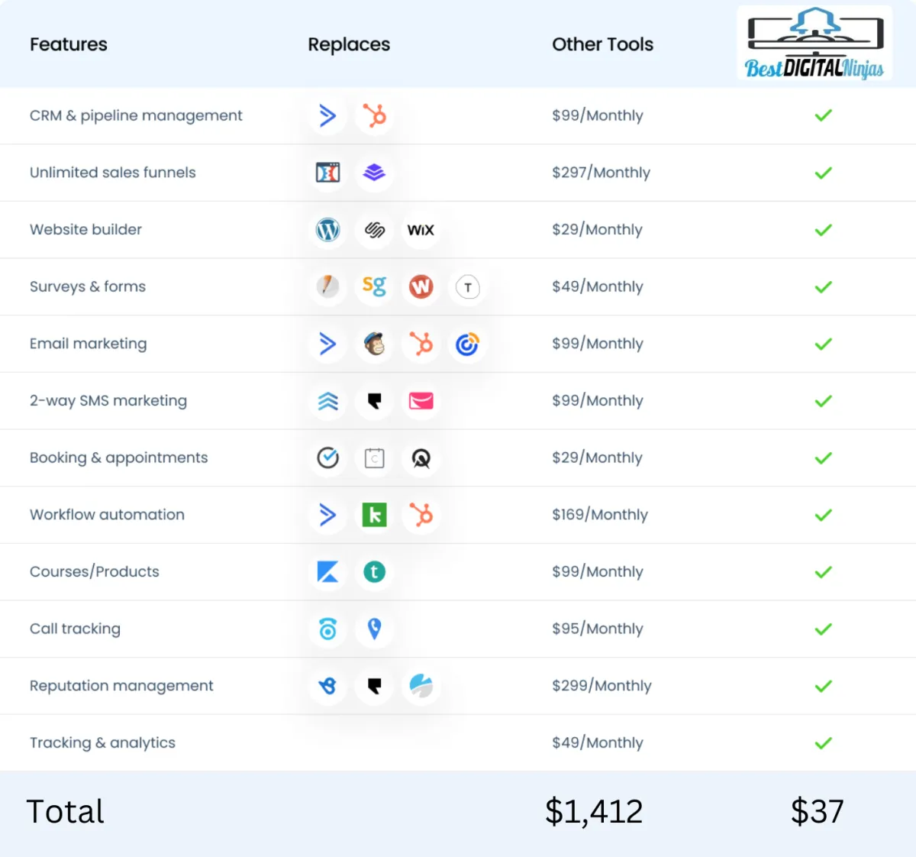
Task: Click the circled 'T' Typeform logo
Action: (467, 286)
